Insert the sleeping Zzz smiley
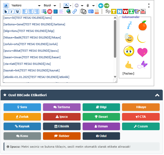This screenshot has height=155, width=164. 129,25
